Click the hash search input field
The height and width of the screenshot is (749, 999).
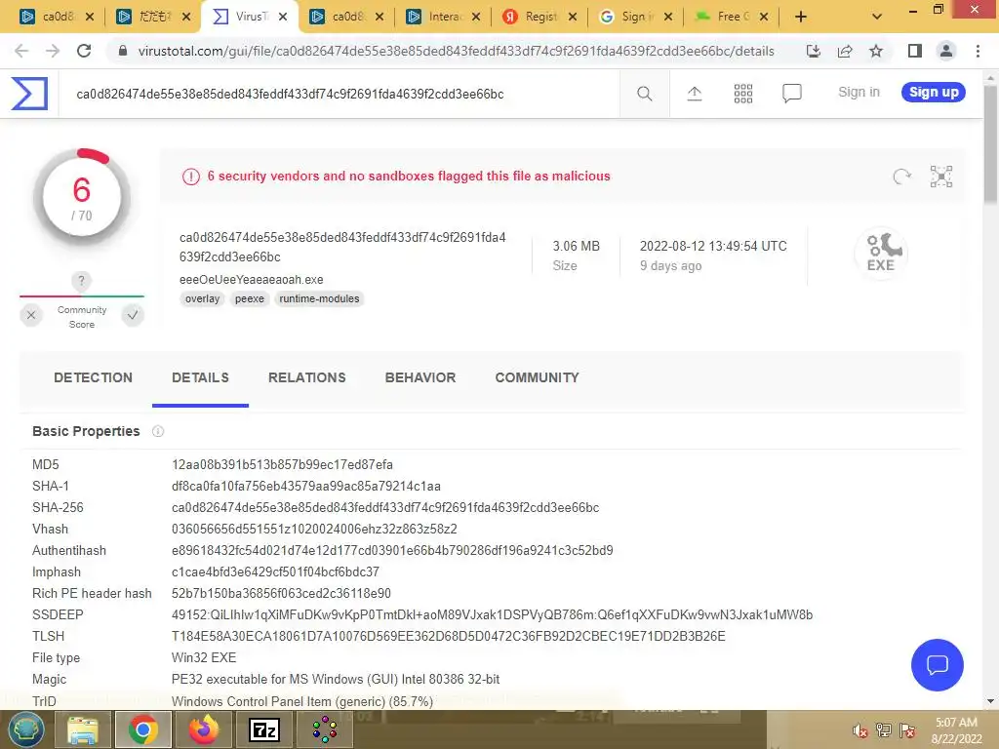(338, 94)
